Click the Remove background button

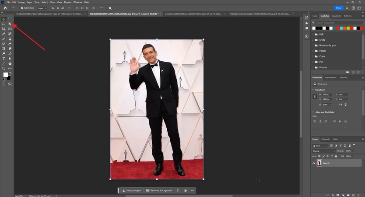[x=159, y=190]
